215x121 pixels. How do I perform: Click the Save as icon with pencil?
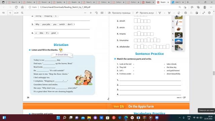coord(197,13)
